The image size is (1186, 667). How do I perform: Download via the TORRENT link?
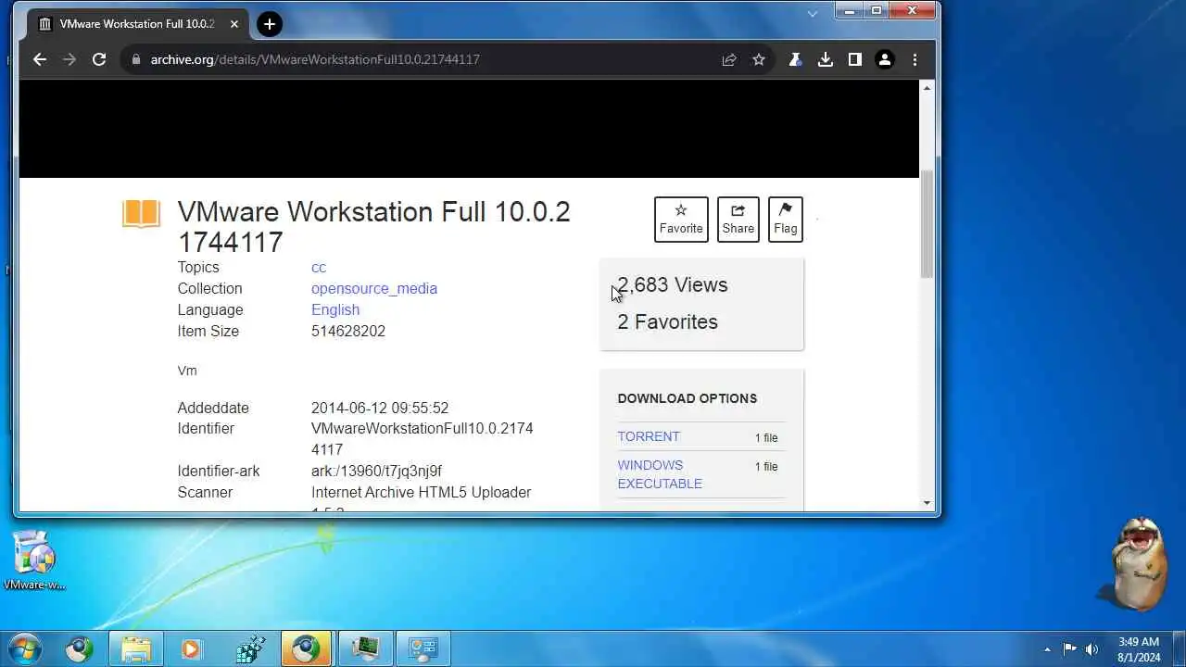coord(649,436)
